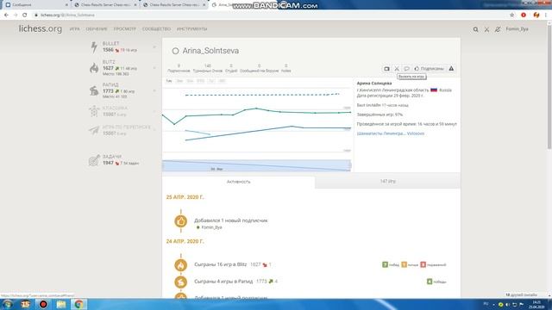Screen dimensions: 552x310
Task: Open File Explorer from taskbar
Action: tap(61, 304)
